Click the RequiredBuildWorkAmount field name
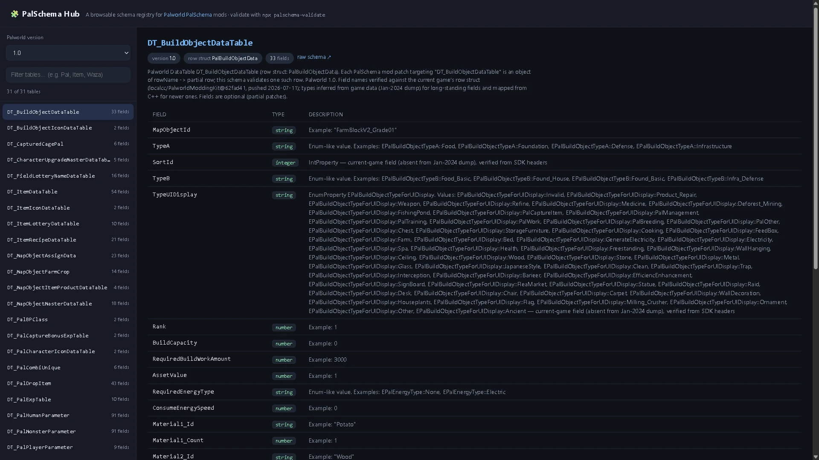This screenshot has width=819, height=460. pos(192,359)
